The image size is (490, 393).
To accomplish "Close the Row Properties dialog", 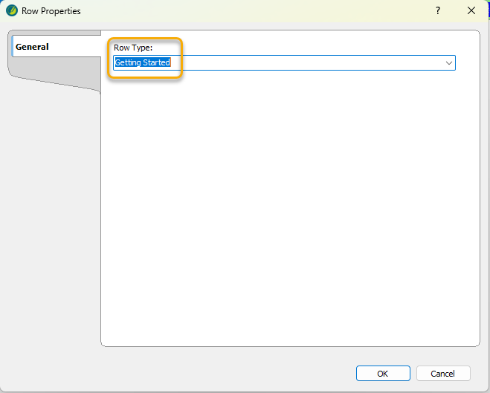I will (471, 11).
